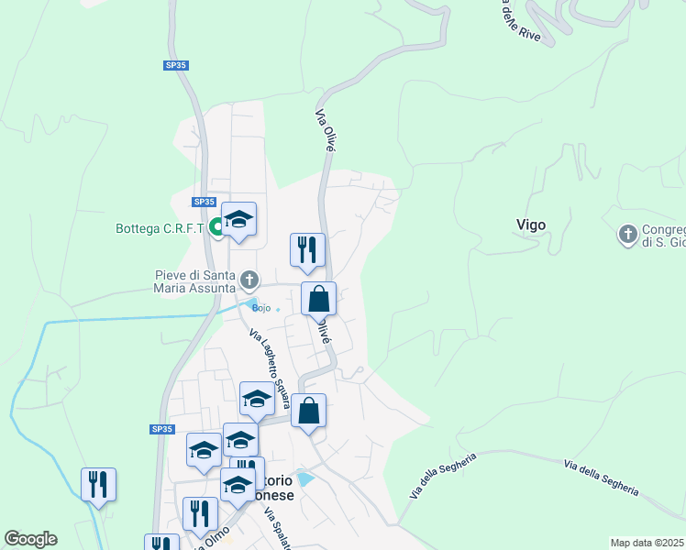Click the leftmost school marker near SP35
Viewport: 686px width, 550px height.
[204, 451]
